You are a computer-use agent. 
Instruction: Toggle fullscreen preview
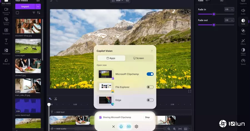tap(190, 91)
